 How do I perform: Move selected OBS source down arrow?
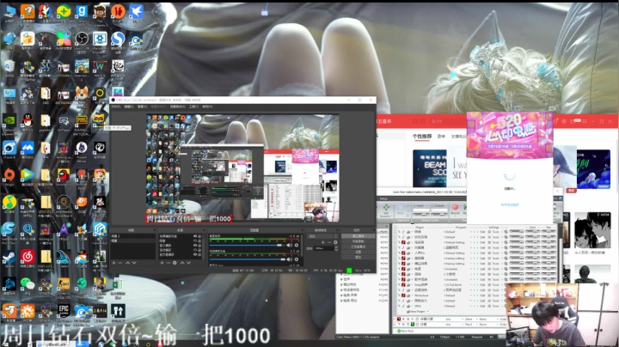[x=188, y=263]
